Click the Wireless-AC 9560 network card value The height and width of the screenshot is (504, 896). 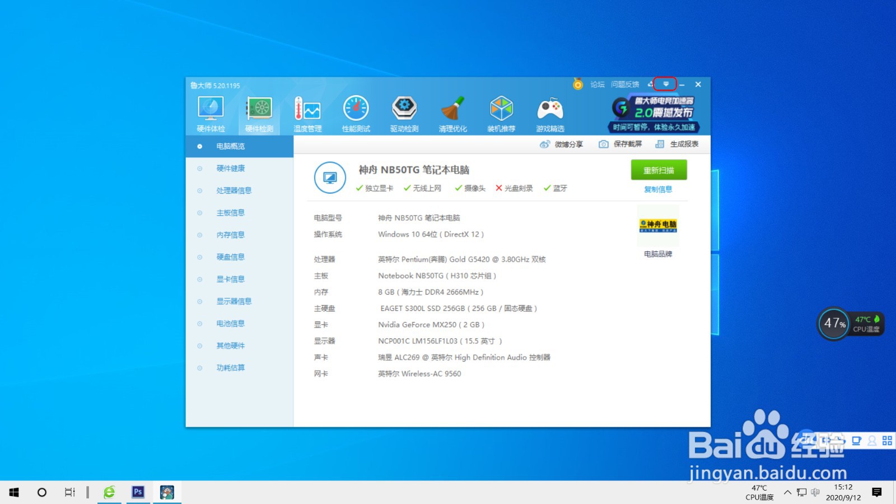419,374
